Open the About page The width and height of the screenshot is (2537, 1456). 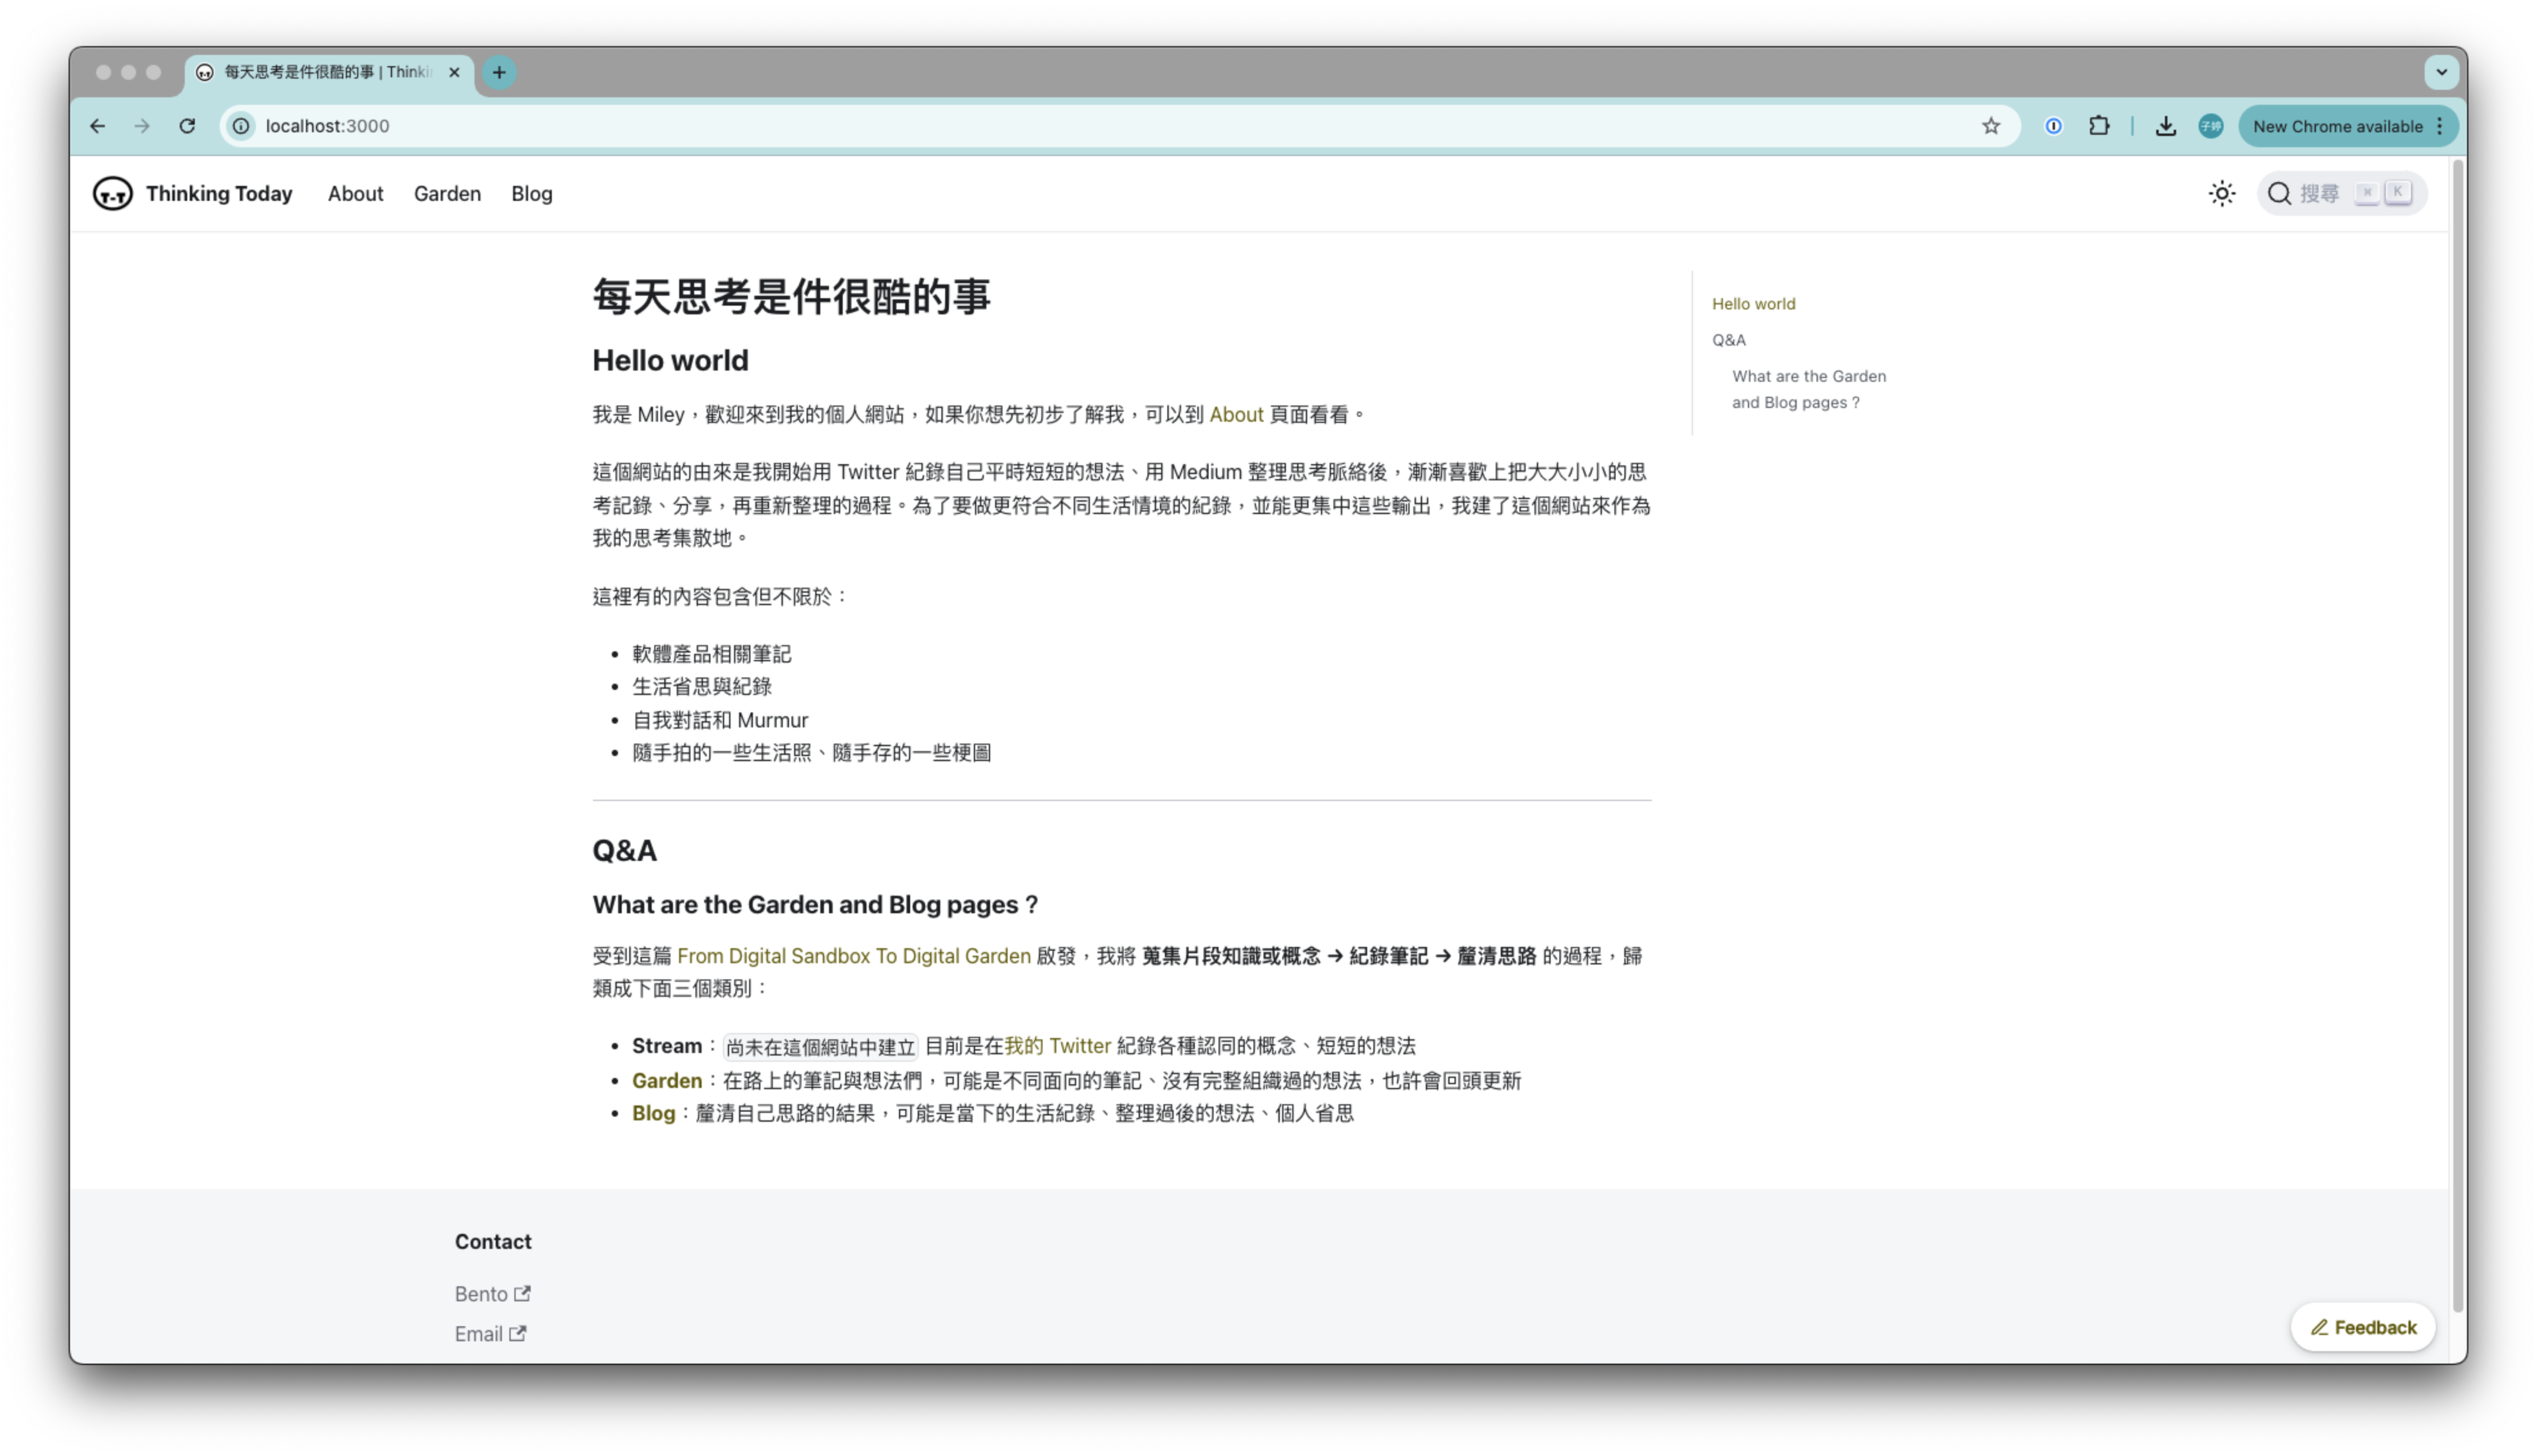click(x=355, y=193)
